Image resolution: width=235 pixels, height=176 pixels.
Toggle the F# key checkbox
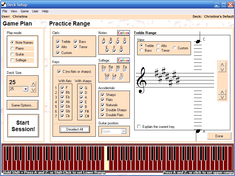point(81,111)
